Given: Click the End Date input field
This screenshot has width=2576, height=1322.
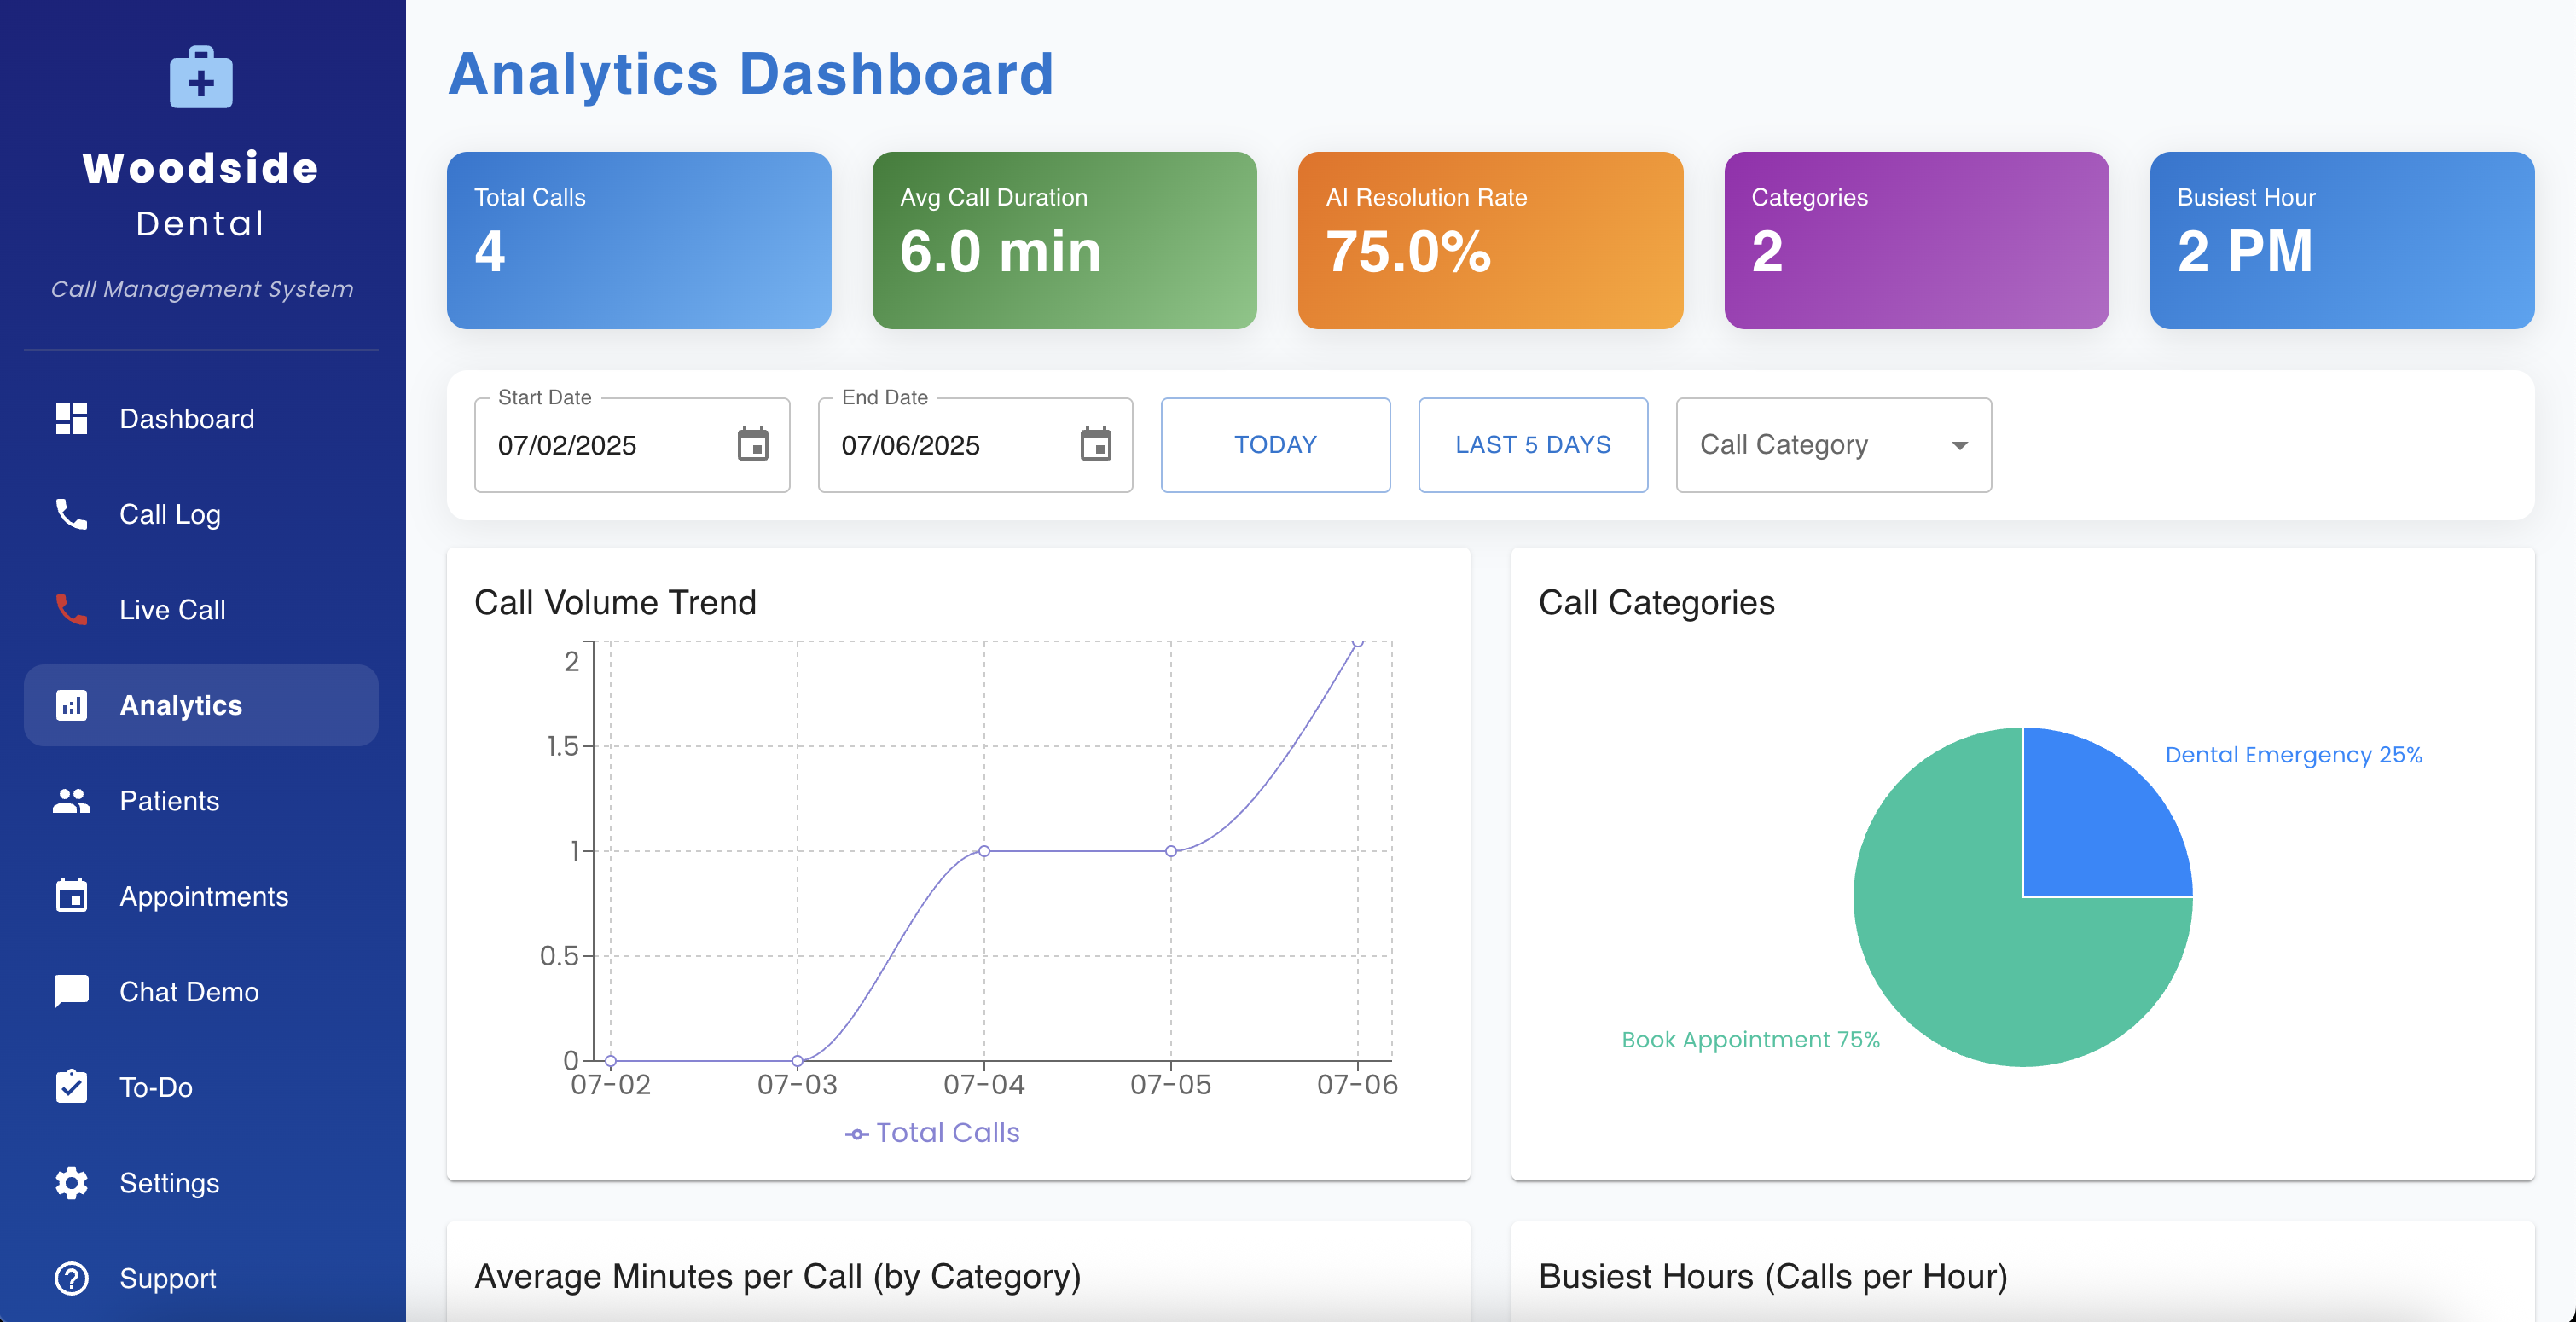Looking at the screenshot, I should [x=975, y=445].
